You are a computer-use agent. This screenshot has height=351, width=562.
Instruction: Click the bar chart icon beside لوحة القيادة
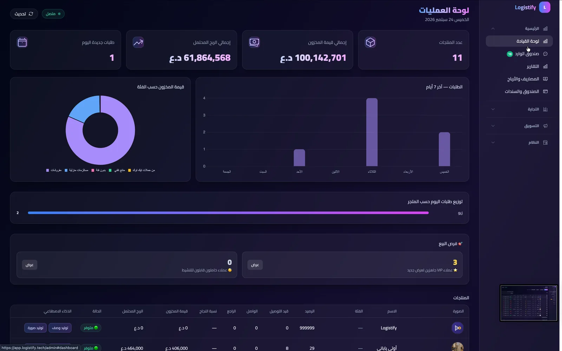pos(545,41)
